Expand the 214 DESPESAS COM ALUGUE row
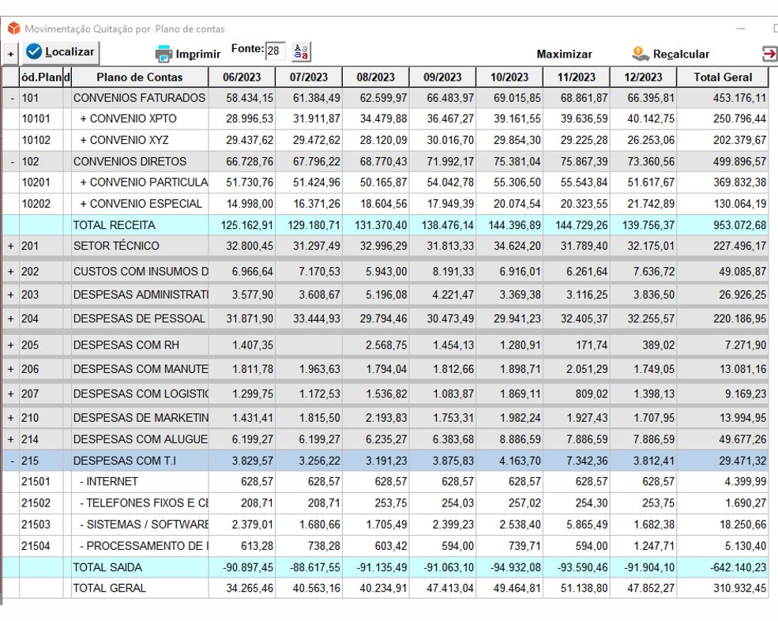The height and width of the screenshot is (621, 778). (11, 439)
